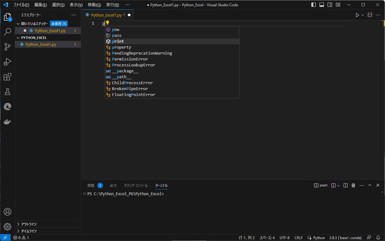Choose BrokenPipeError suggestion
The width and height of the screenshot is (385, 241).
tap(172, 89)
